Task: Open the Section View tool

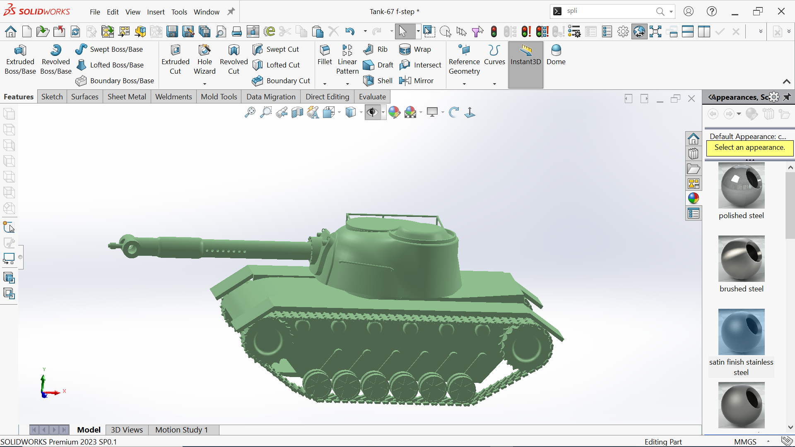Action: (x=297, y=112)
